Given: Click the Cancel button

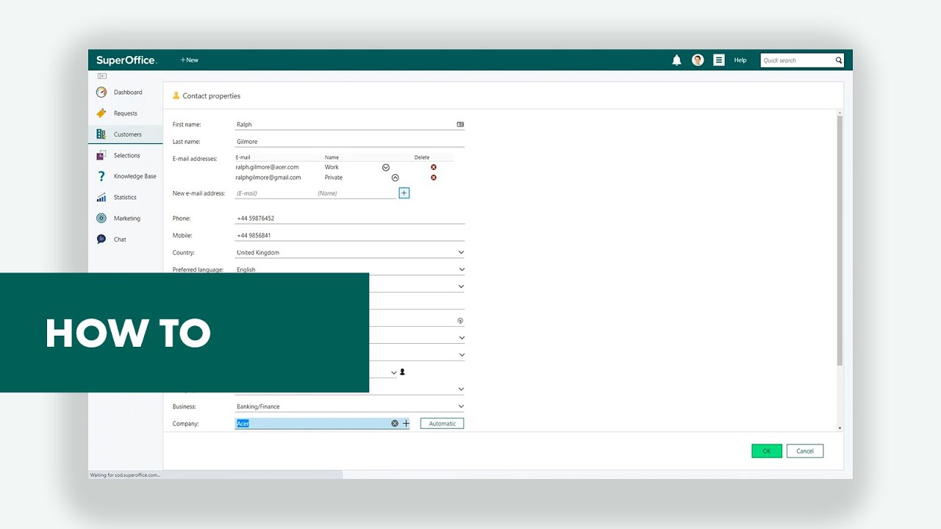Looking at the screenshot, I should point(805,451).
